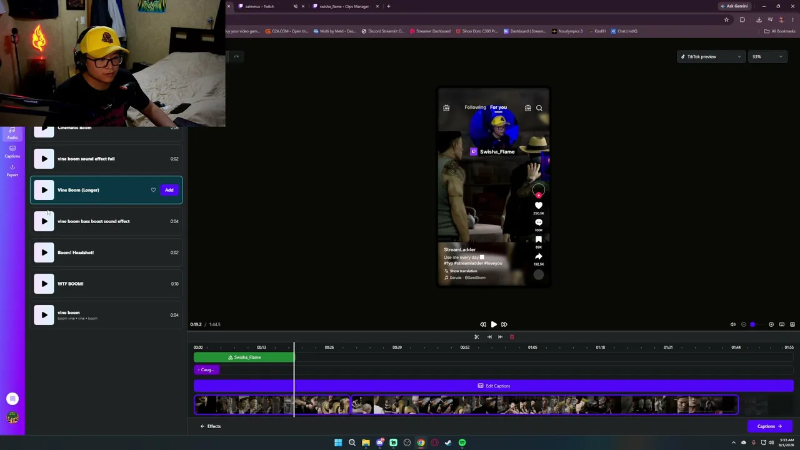This screenshot has height=450, width=800.
Task: Open the Captions section in the sidebar
Action: point(12,152)
